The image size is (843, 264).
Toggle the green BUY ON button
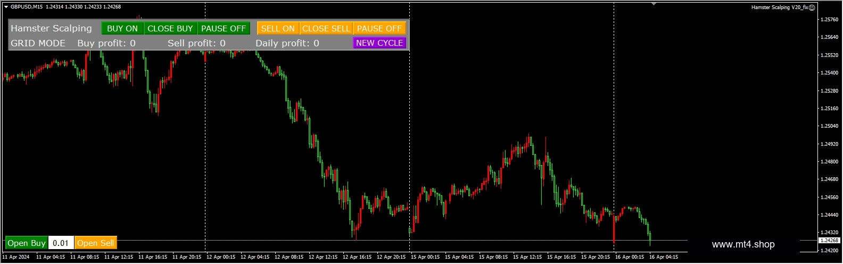pyautogui.click(x=122, y=28)
